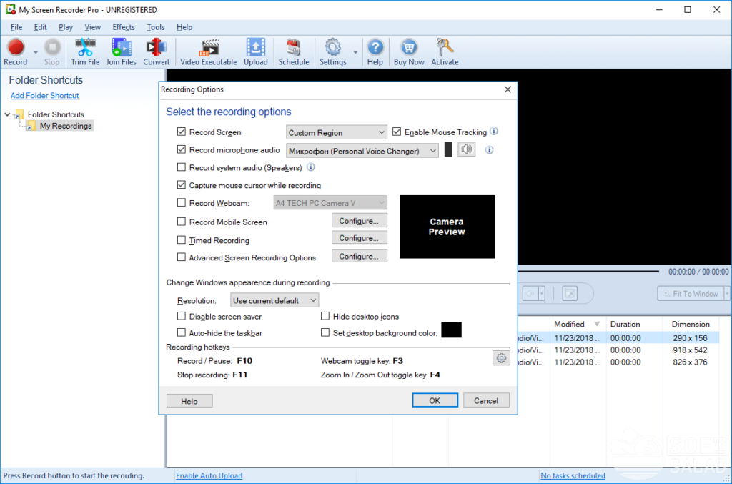Open the Resolution dropdown

pos(274,300)
